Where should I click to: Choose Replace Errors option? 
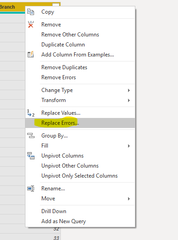point(80,123)
